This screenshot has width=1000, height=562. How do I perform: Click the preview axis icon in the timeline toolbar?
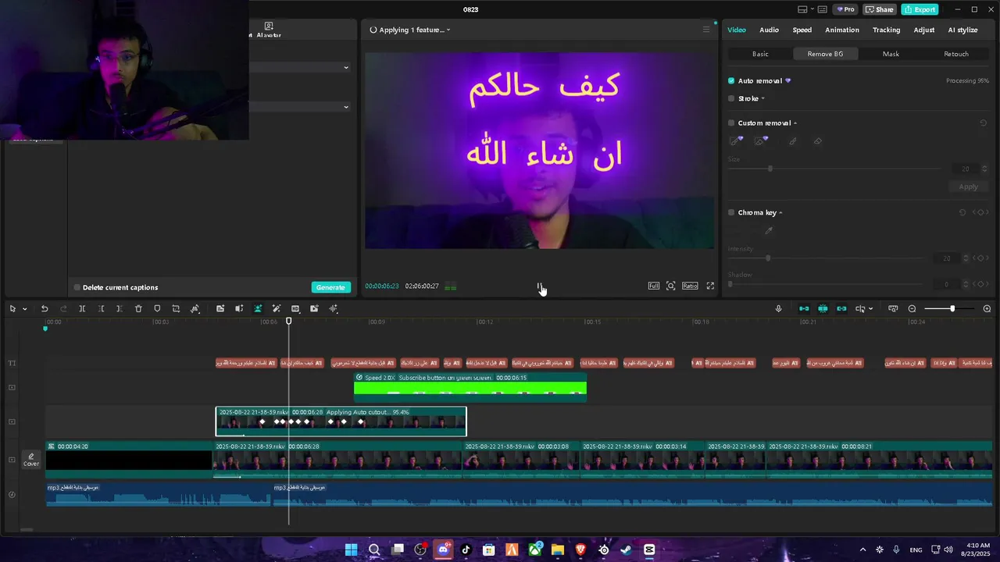tap(860, 309)
